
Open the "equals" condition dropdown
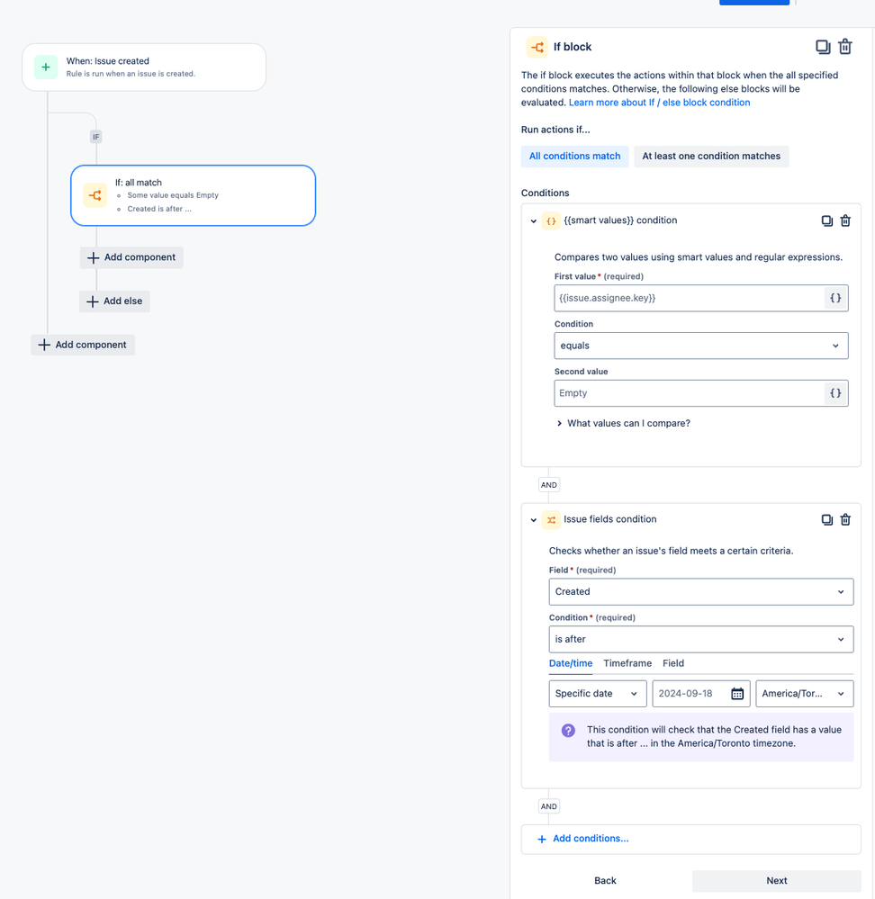(700, 346)
